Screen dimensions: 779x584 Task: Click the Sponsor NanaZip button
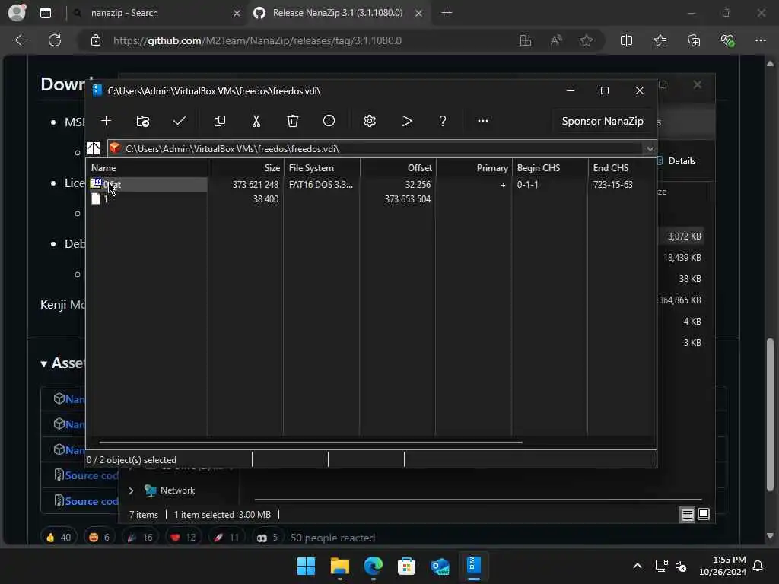click(603, 121)
